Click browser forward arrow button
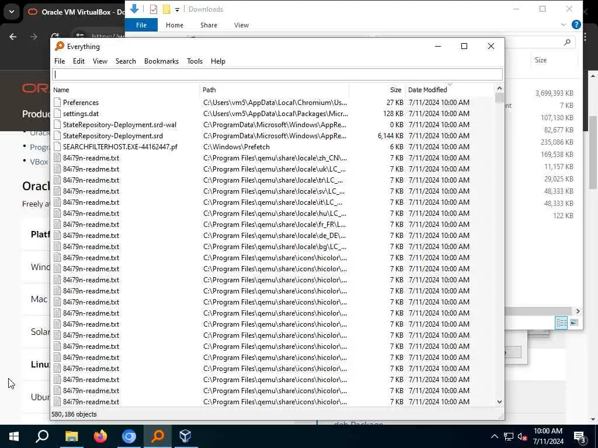The image size is (598, 448). pos(34,37)
